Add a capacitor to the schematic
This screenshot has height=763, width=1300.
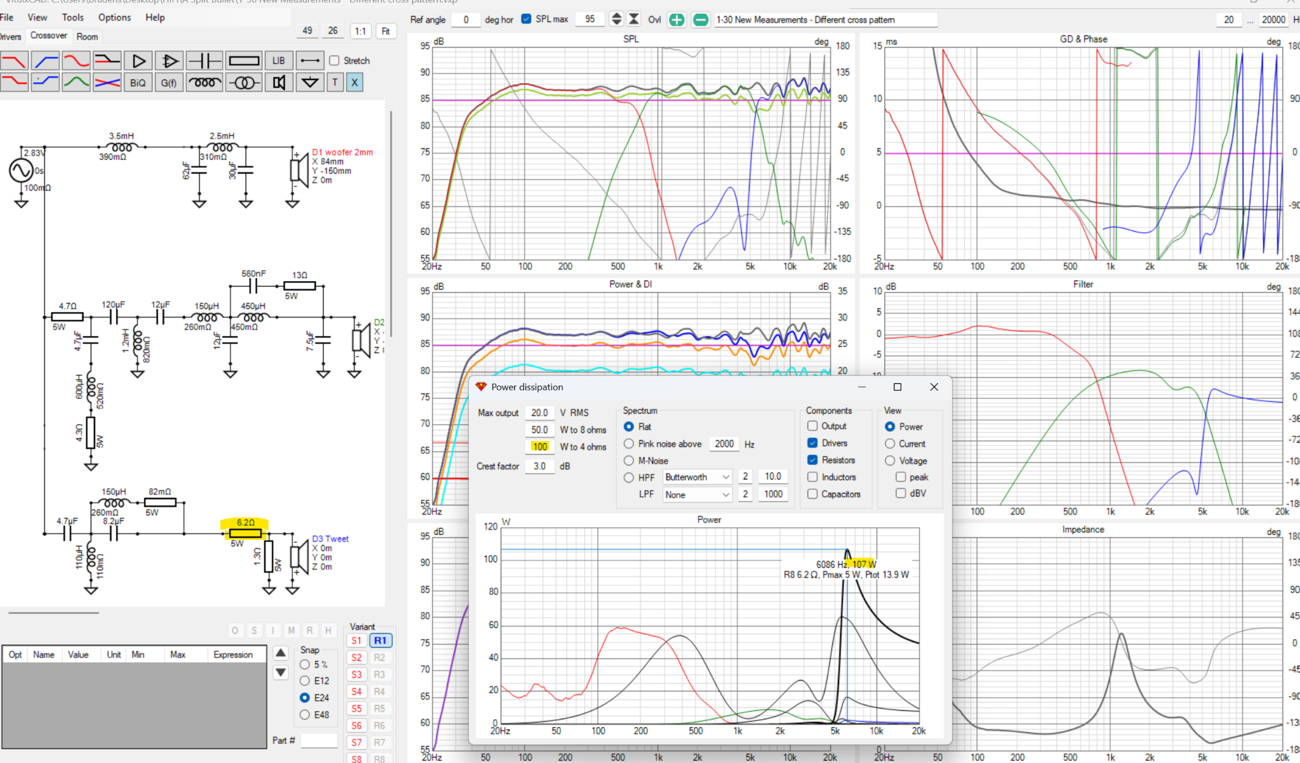coord(204,61)
